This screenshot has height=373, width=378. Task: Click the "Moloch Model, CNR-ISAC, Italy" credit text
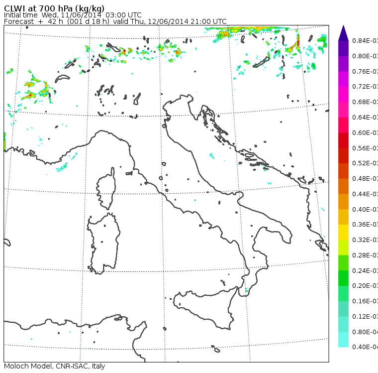pyautogui.click(x=55, y=366)
